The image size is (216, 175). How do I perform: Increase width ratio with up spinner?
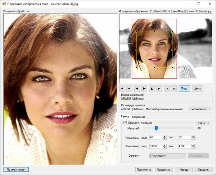coord(165,145)
